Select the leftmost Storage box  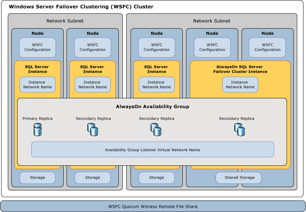point(38,178)
